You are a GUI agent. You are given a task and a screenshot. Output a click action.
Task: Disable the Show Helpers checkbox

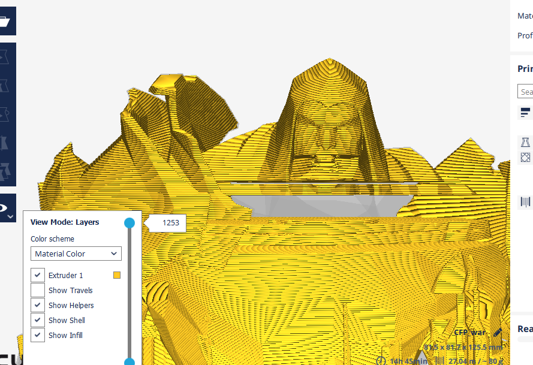point(38,305)
